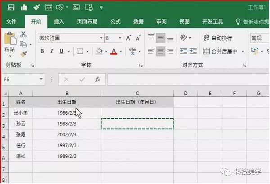Expand the font size dropdown
Screen dimensions: 270x184
(120, 38)
